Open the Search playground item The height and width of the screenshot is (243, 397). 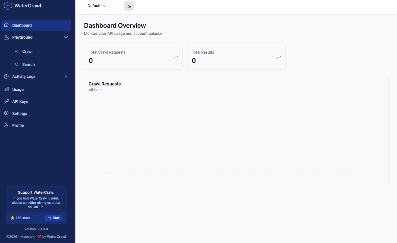pos(28,65)
